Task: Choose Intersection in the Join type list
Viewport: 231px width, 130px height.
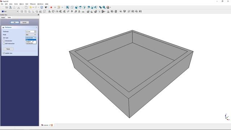Action: 31,43
